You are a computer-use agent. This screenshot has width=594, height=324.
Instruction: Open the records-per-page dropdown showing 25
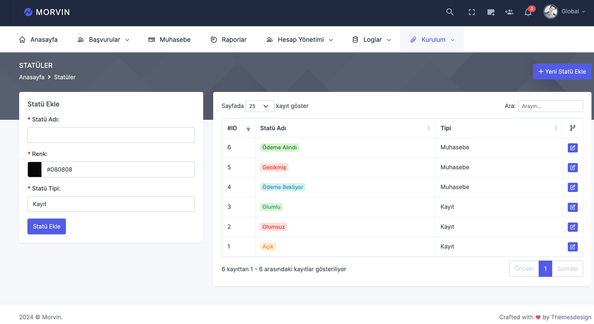click(x=260, y=106)
